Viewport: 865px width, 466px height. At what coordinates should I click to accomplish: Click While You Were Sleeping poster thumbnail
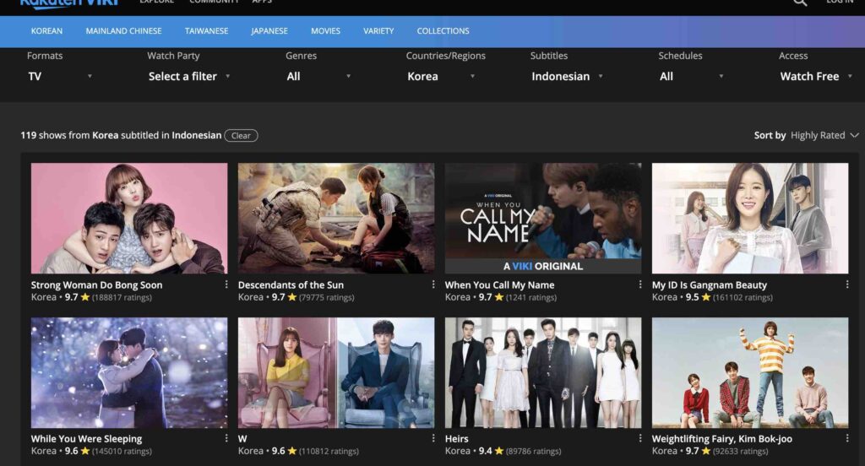click(129, 372)
